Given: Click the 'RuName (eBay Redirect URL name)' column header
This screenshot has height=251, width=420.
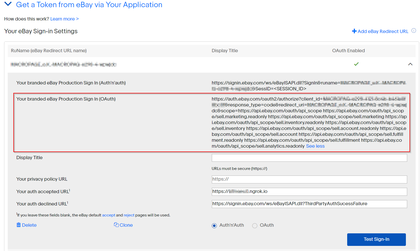Looking at the screenshot, I should pos(49,51).
